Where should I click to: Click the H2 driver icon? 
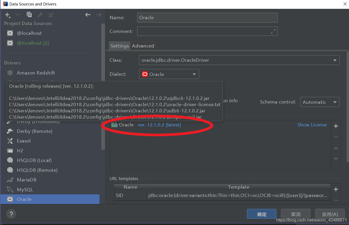10,151
